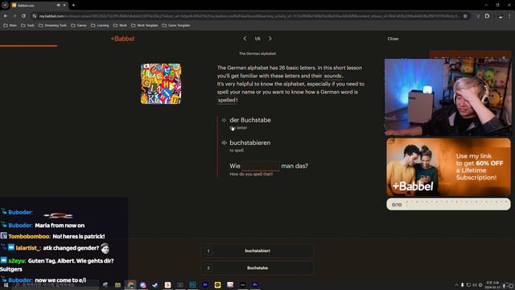Click the underlined word 'spelled'
The width and height of the screenshot is (515, 290).
[x=227, y=100]
